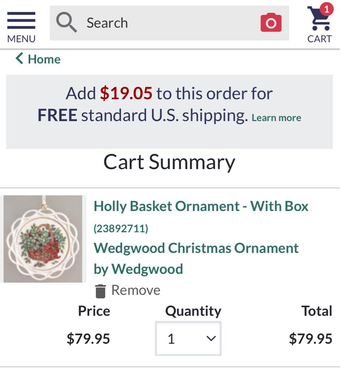Open the shopping cart icon
The width and height of the screenshot is (341, 381).
tap(318, 20)
